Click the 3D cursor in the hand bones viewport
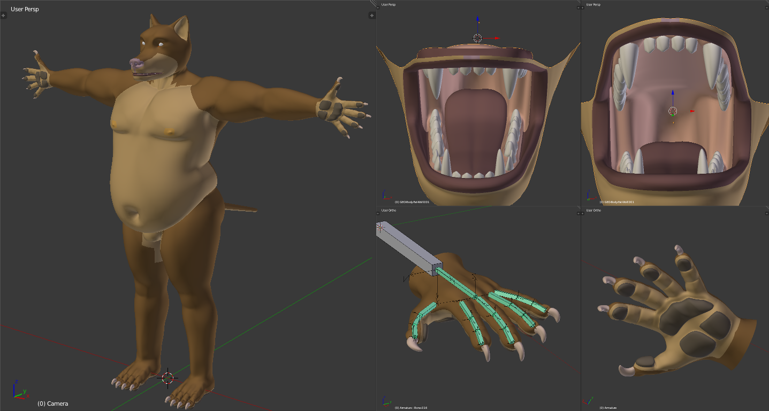Image resolution: width=769 pixels, height=411 pixels. (380, 227)
